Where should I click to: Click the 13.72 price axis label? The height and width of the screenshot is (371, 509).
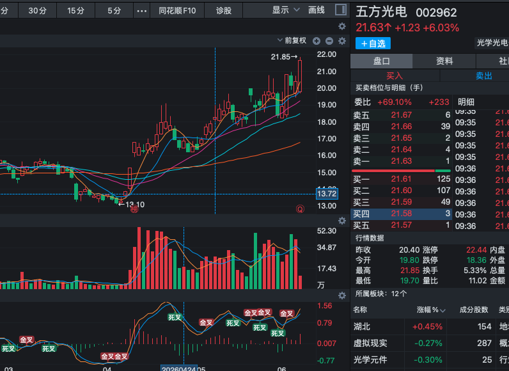tap(327, 194)
